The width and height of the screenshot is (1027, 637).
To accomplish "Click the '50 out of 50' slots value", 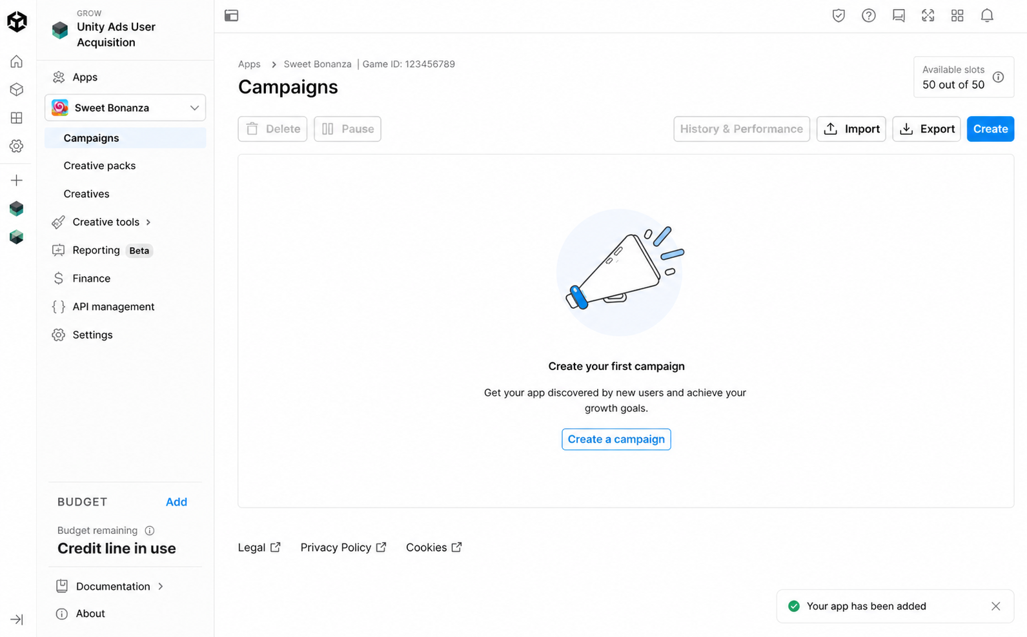I will pyautogui.click(x=953, y=85).
